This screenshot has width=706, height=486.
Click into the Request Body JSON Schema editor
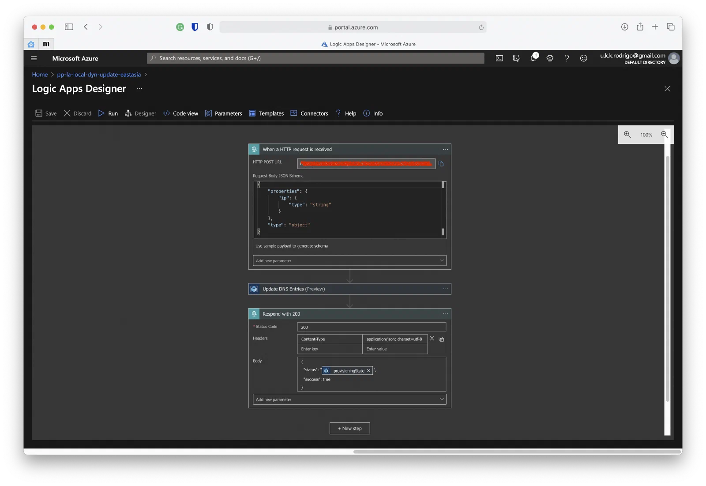pyautogui.click(x=349, y=210)
